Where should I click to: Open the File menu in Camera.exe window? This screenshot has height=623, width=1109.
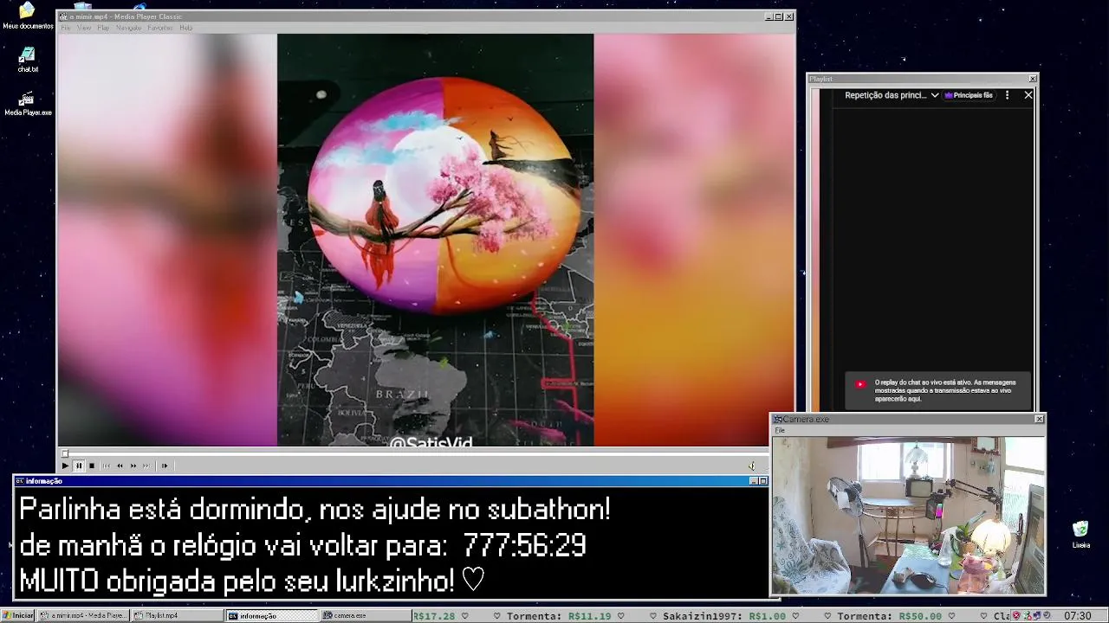780,430
